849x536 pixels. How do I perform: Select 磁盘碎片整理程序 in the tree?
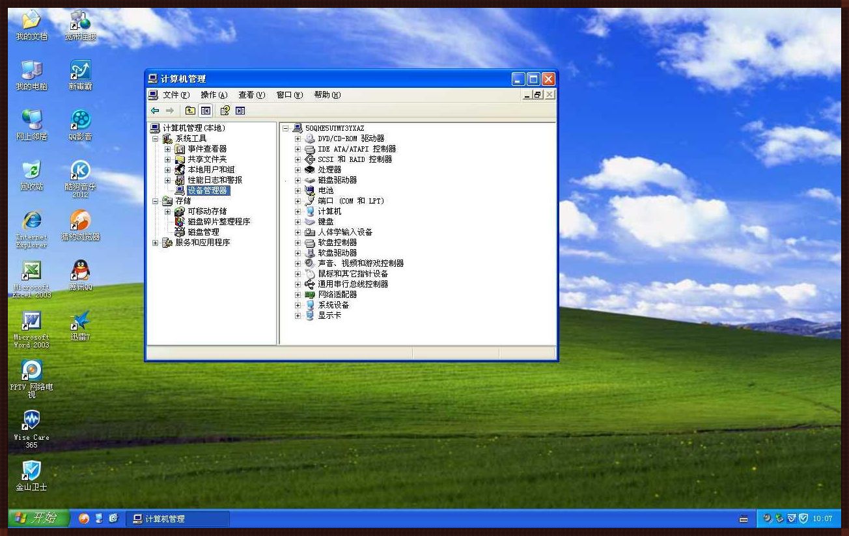219,222
